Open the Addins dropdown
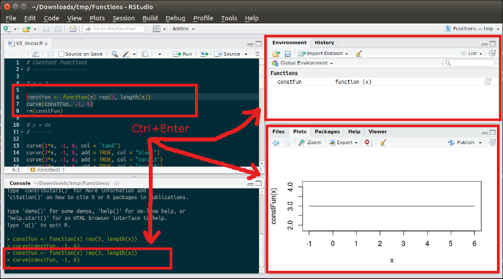Viewport: 503px width, 279px height. [184, 29]
